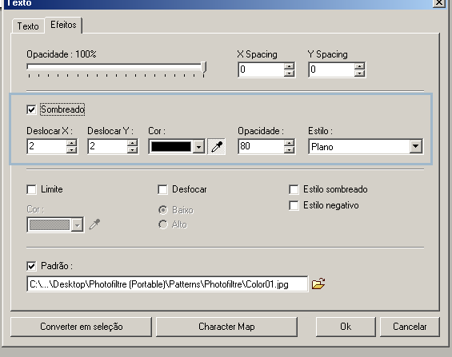The height and width of the screenshot is (357, 452).
Task: Open the shadow Cor color dropdown
Action: (198, 147)
